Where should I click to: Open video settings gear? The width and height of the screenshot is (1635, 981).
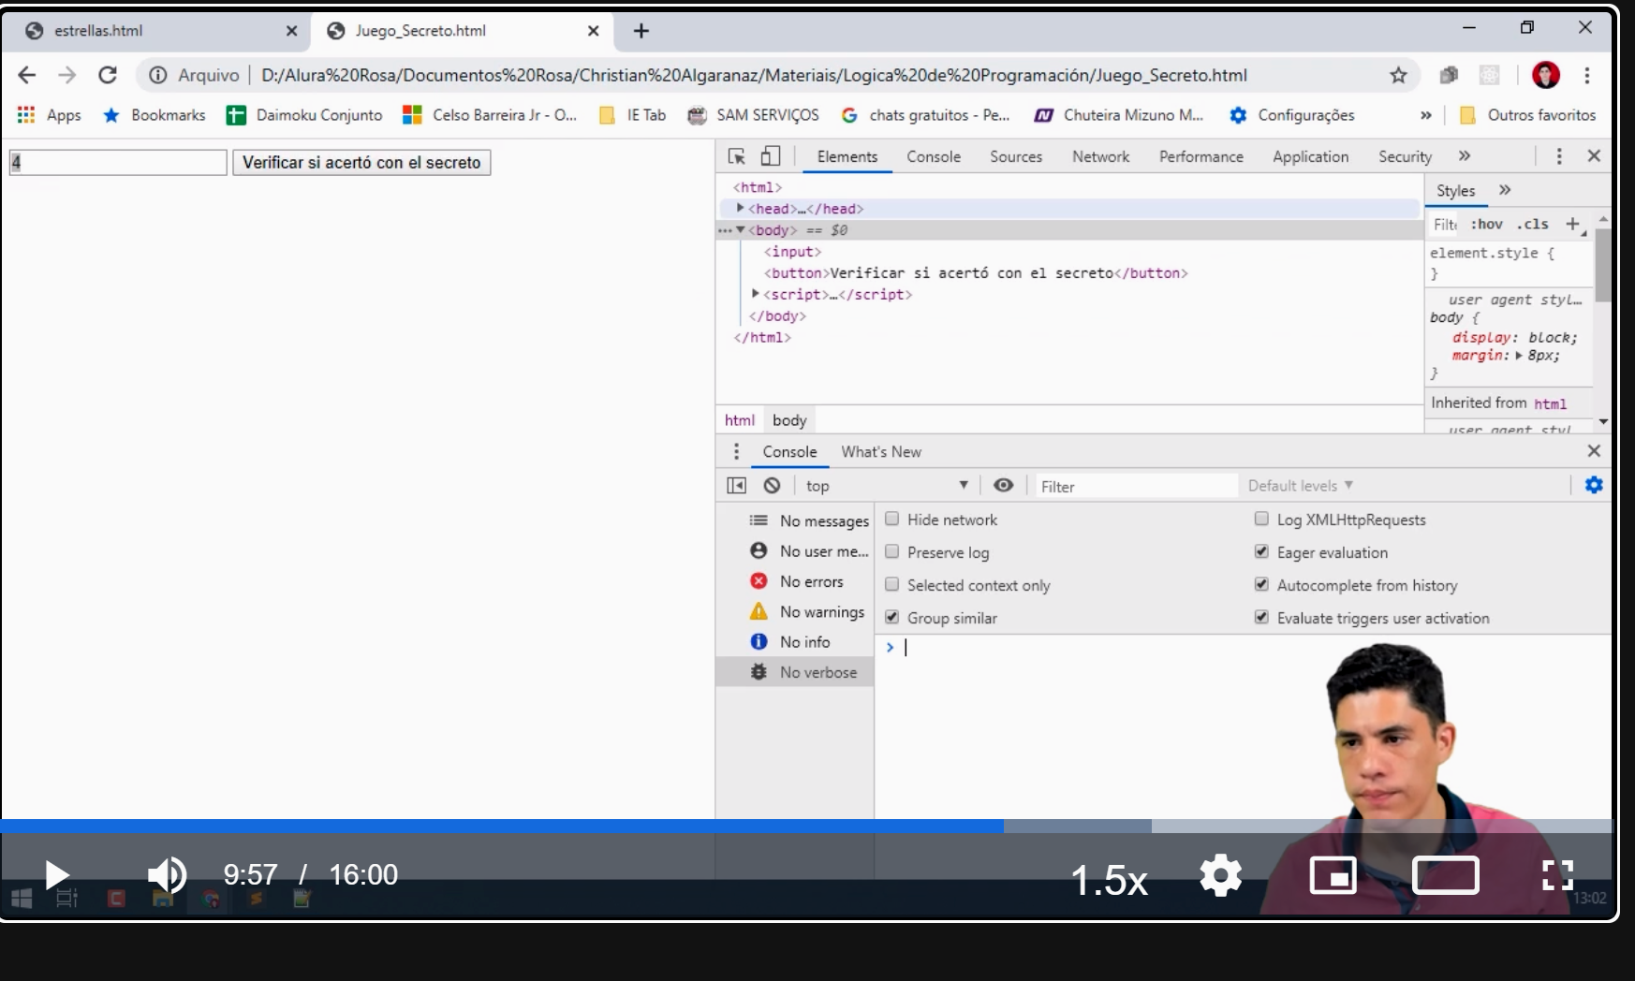(x=1221, y=876)
